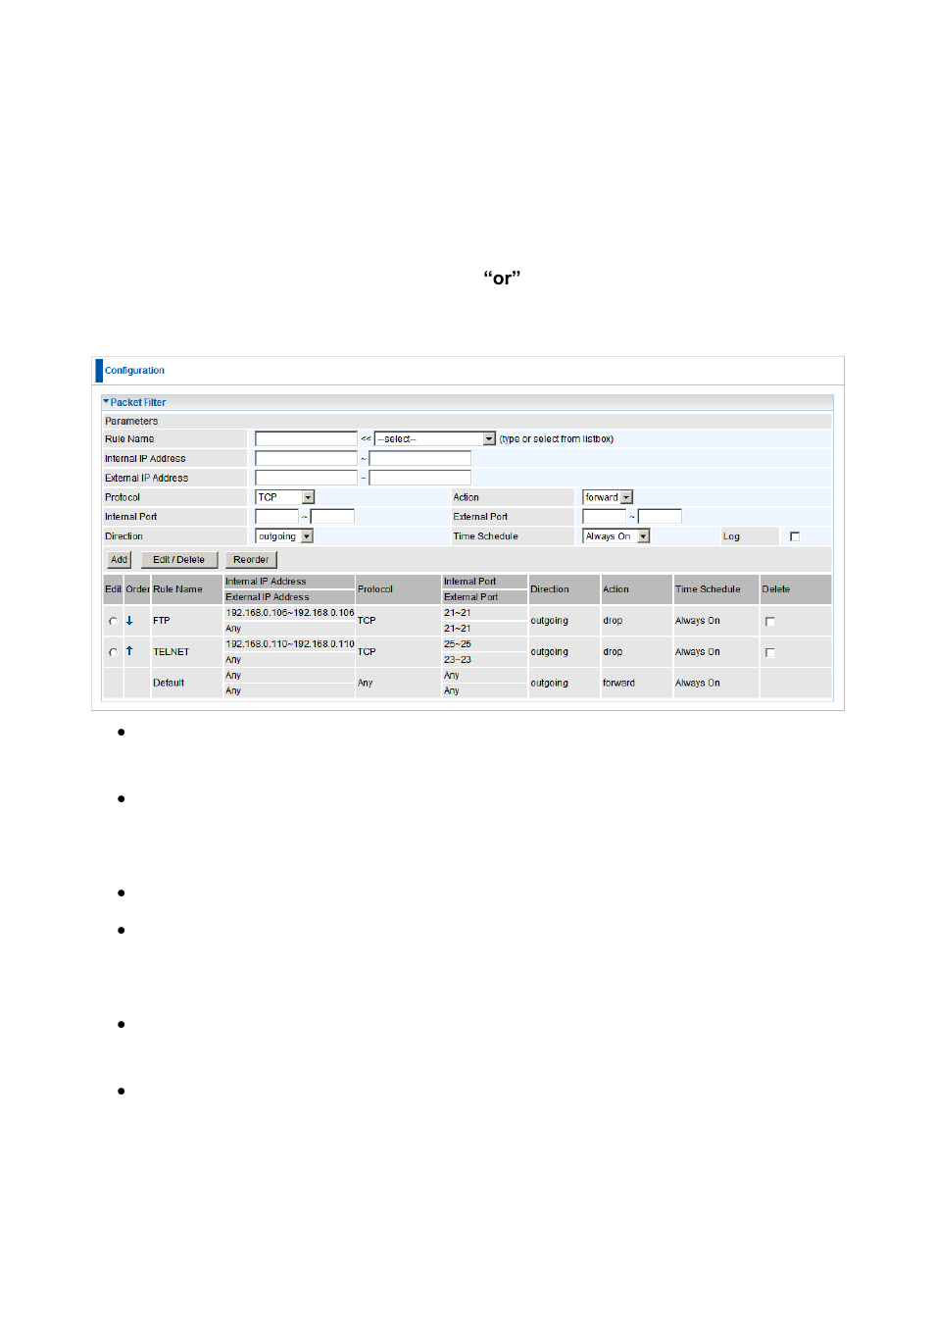Screen dimensions: 935x1324
Task: Move the FTP rule down with arrow
Action: (129, 621)
